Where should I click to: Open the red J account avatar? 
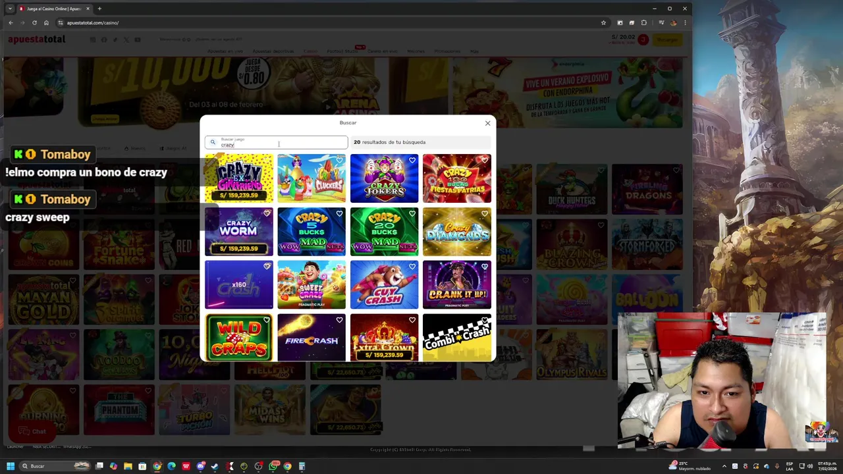[643, 40]
